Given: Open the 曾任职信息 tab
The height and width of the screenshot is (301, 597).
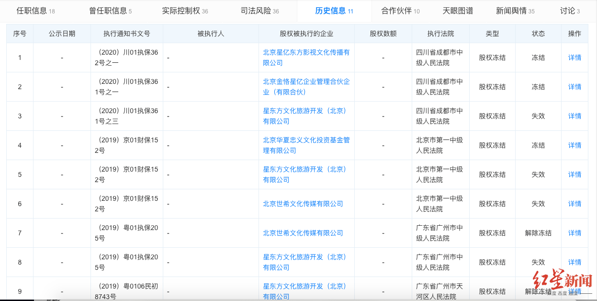Looking at the screenshot, I should click(x=110, y=11).
